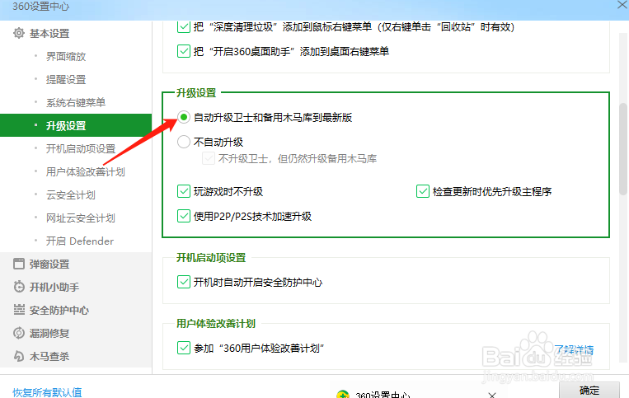Expand the 弹窗设置 category
629x398 pixels.
tap(49, 265)
